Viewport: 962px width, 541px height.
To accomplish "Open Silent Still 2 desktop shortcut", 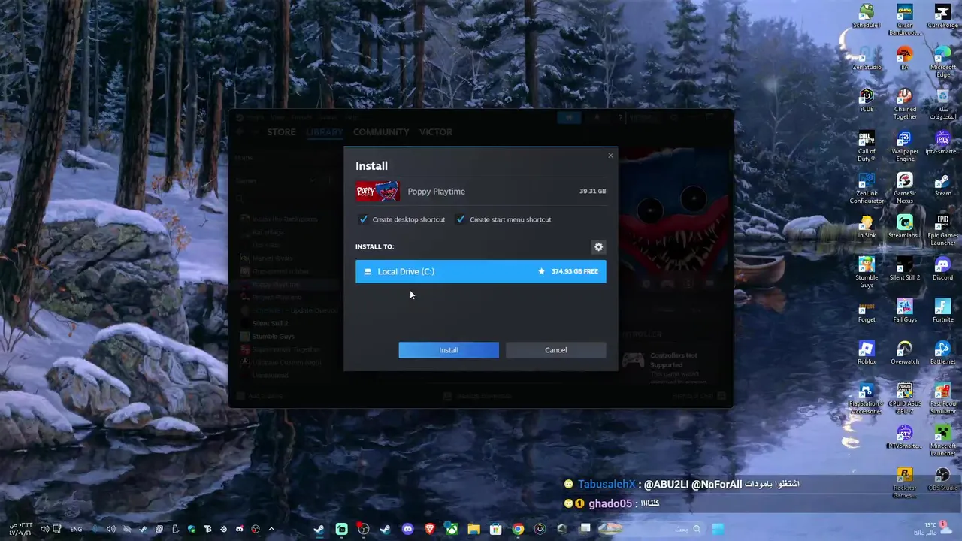I will click(x=905, y=268).
